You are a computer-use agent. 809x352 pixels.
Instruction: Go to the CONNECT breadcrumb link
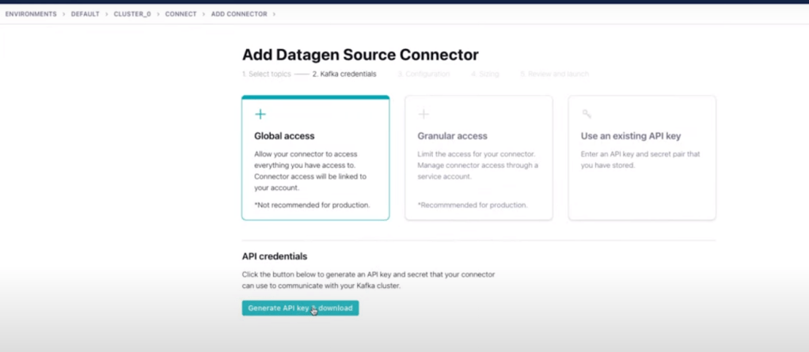[x=180, y=14]
